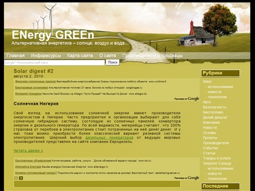Click the previous ads arrow icon

coord(16,178)
